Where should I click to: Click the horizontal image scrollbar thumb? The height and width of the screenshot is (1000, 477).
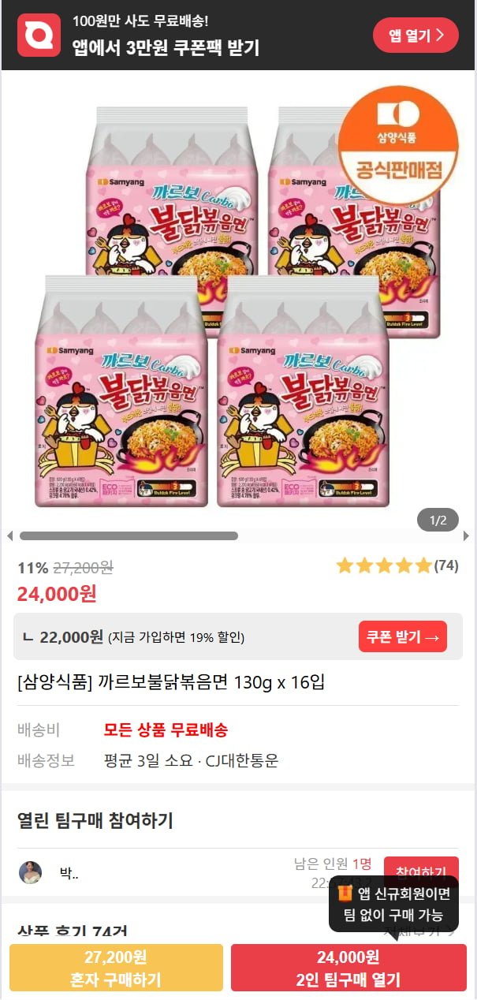coord(129,536)
